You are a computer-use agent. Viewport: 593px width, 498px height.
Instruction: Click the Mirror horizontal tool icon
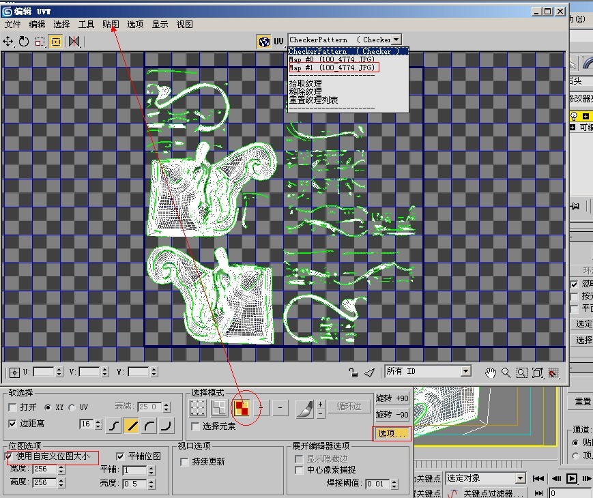click(74, 42)
